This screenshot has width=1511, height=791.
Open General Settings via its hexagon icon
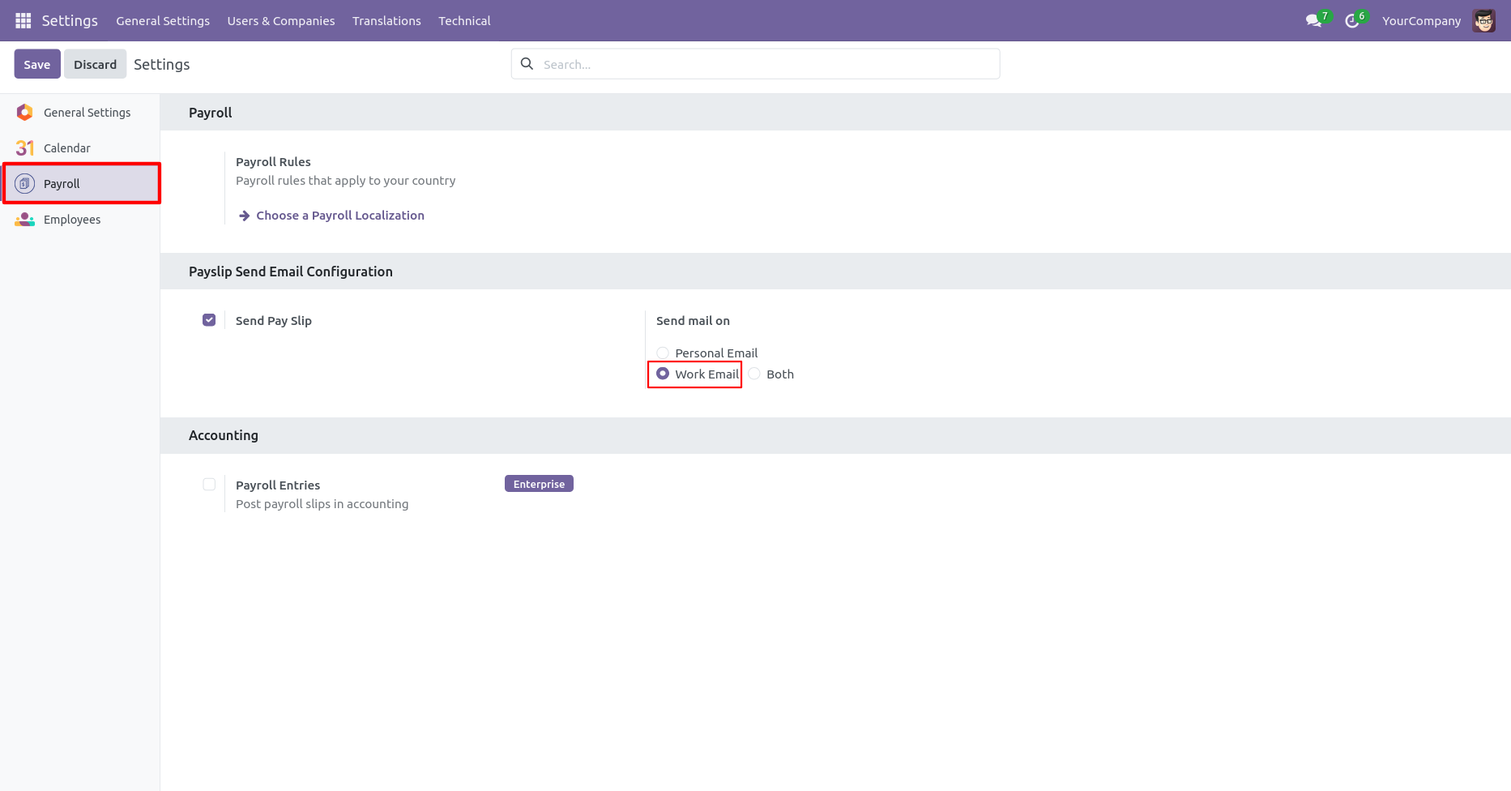(25, 113)
